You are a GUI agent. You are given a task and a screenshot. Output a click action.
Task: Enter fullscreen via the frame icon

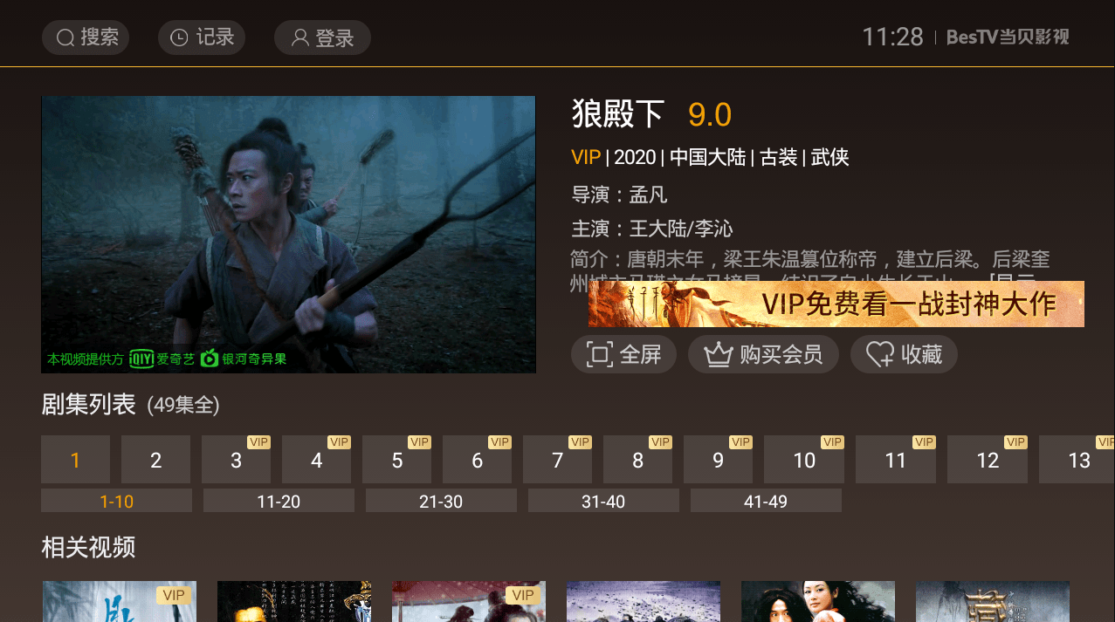(599, 354)
